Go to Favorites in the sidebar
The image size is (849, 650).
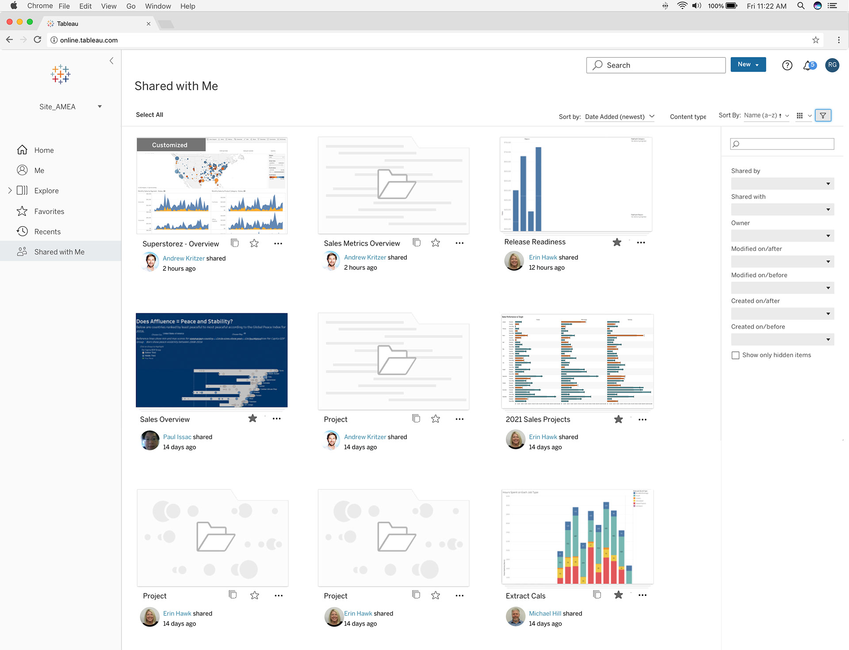(49, 212)
